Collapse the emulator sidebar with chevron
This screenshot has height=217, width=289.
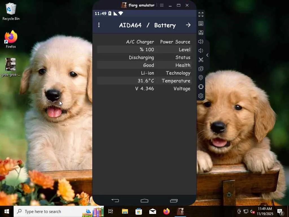(x=207, y=55)
